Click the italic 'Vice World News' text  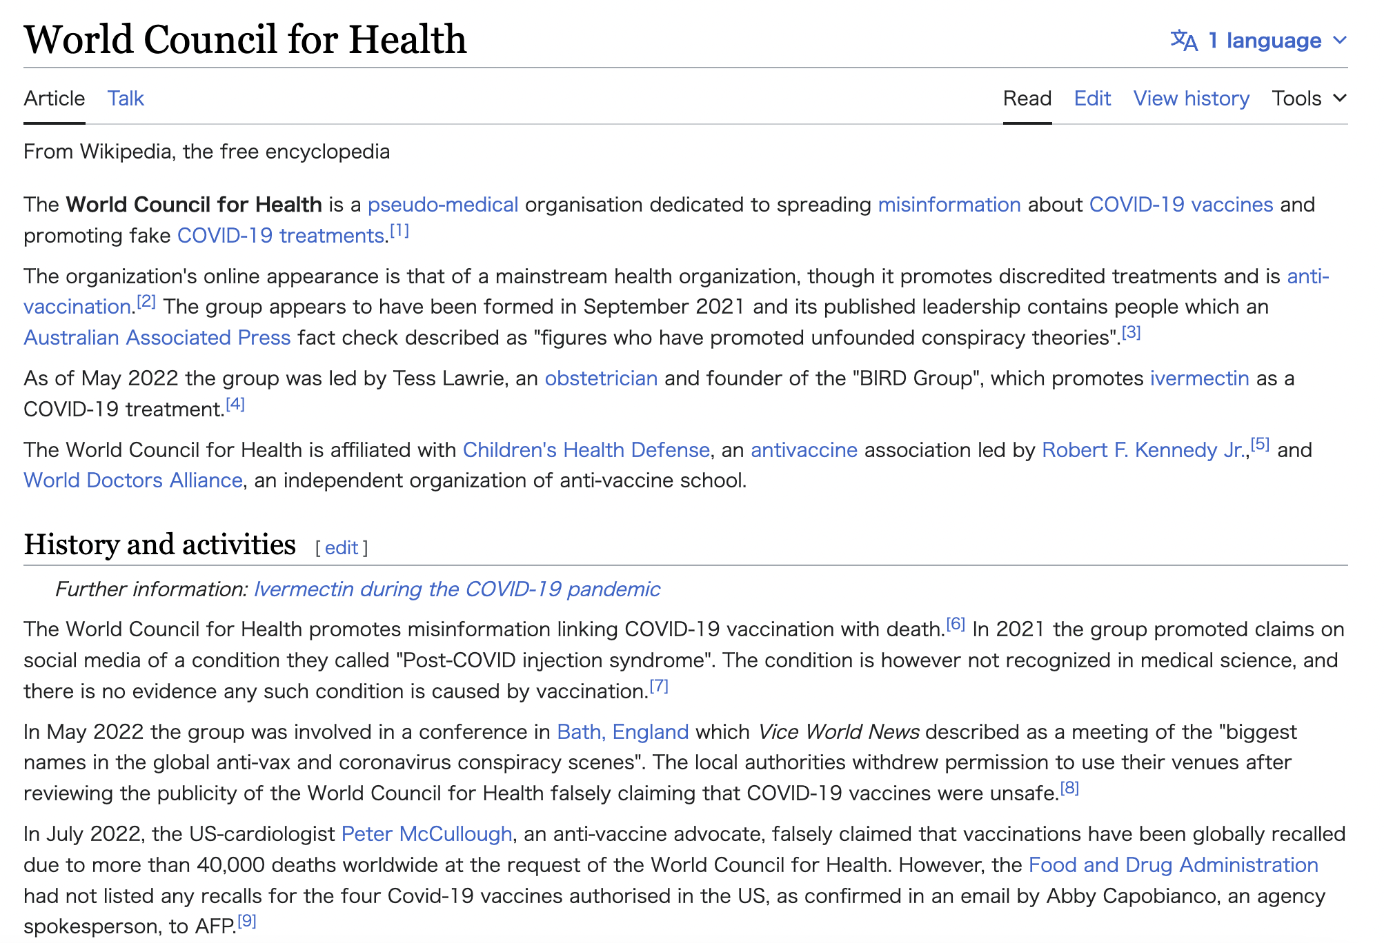(838, 732)
